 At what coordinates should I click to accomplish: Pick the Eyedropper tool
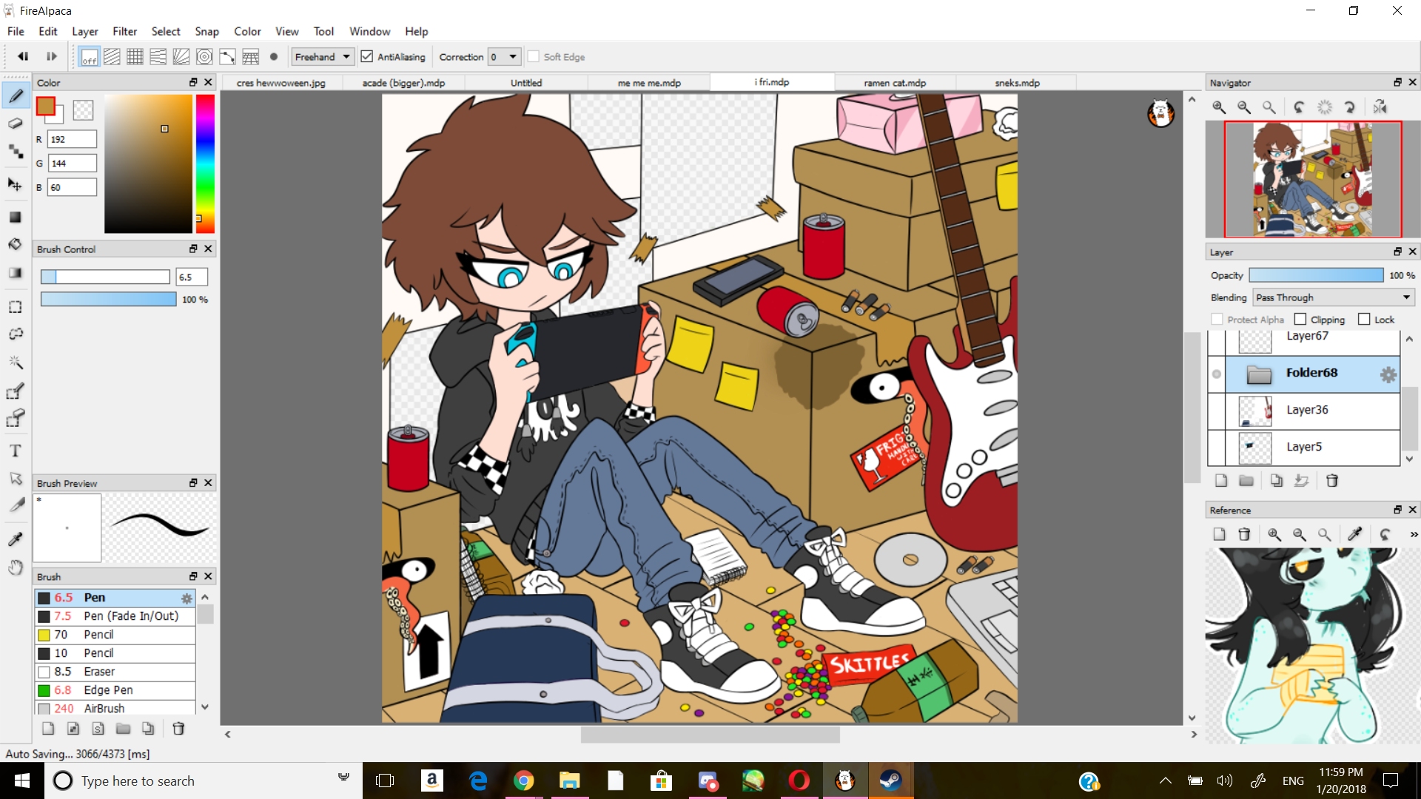point(16,539)
